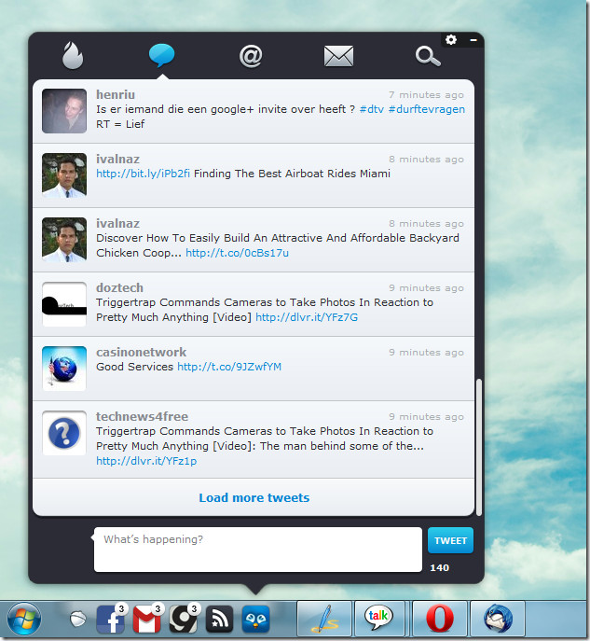590x641 pixels.
Task: Open the Facebook taskbar icon
Action: pos(110,620)
